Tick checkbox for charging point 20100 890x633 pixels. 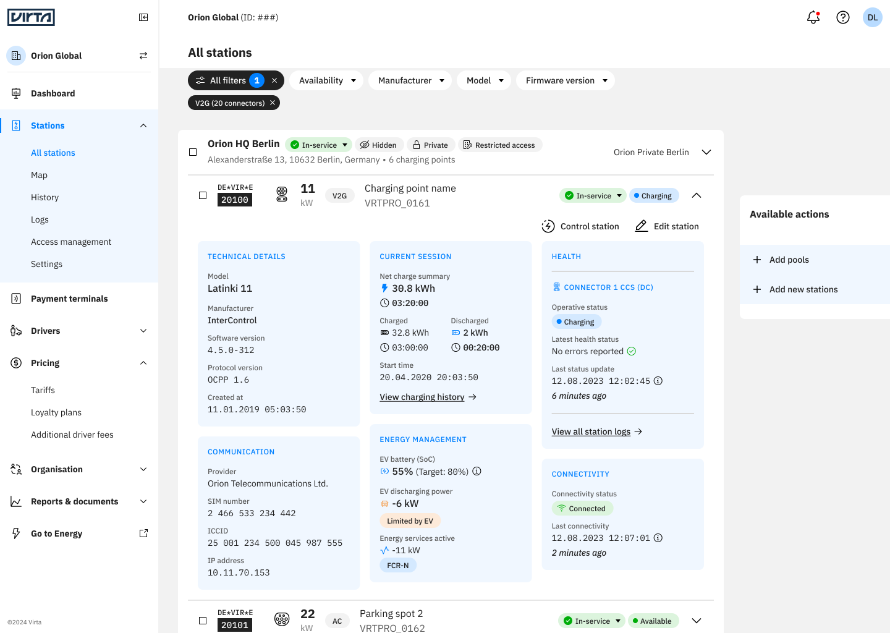pyautogui.click(x=203, y=195)
